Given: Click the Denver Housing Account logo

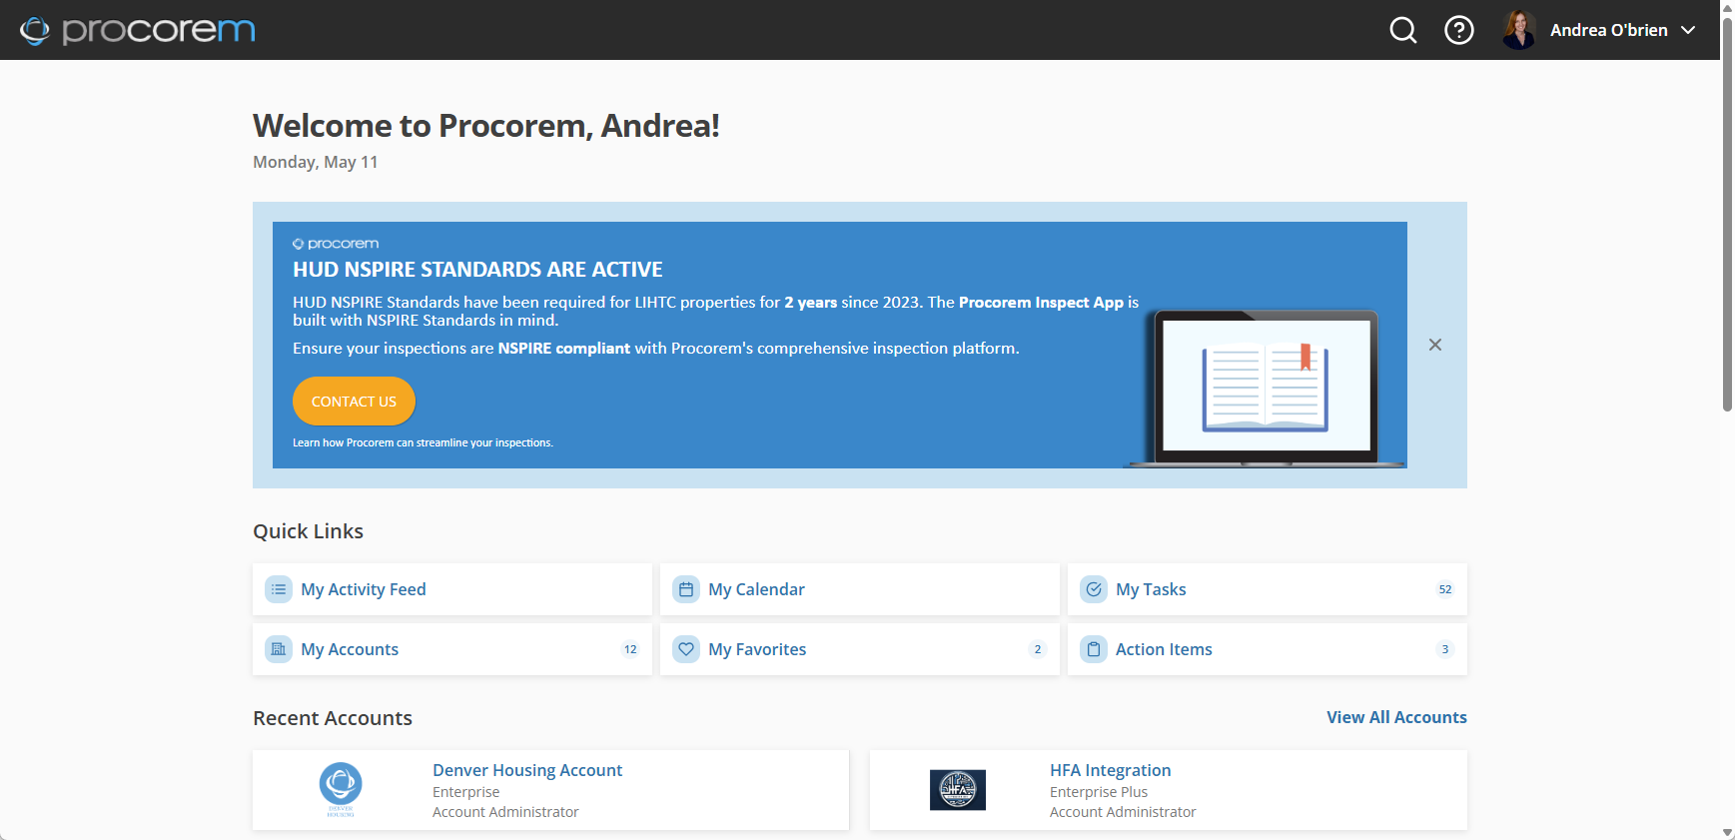Looking at the screenshot, I should coord(341,789).
